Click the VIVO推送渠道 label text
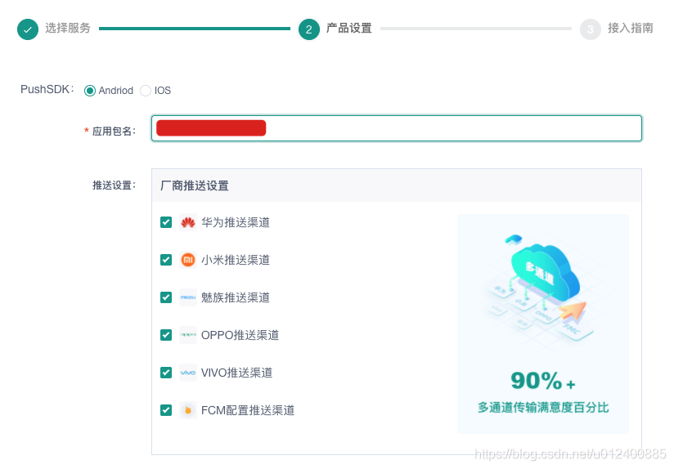674x469 pixels. tap(237, 373)
